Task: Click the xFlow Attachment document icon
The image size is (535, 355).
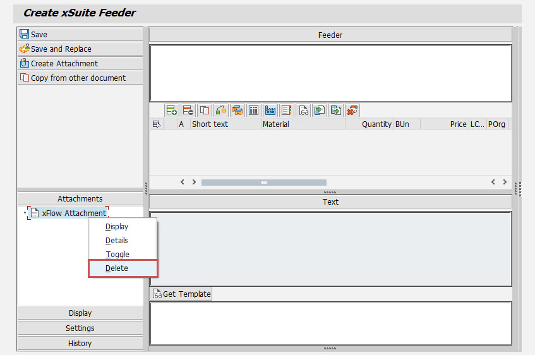Action: point(35,213)
